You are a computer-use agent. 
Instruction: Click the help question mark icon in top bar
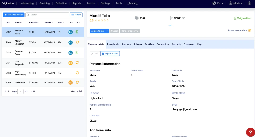click(x=249, y=3)
